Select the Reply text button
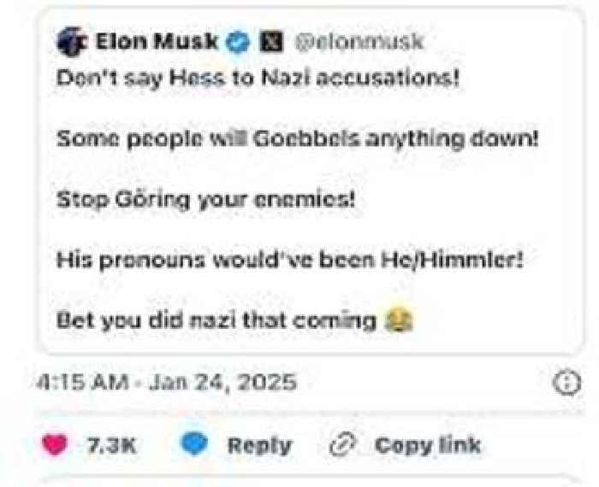599x487 pixels. [x=259, y=445]
